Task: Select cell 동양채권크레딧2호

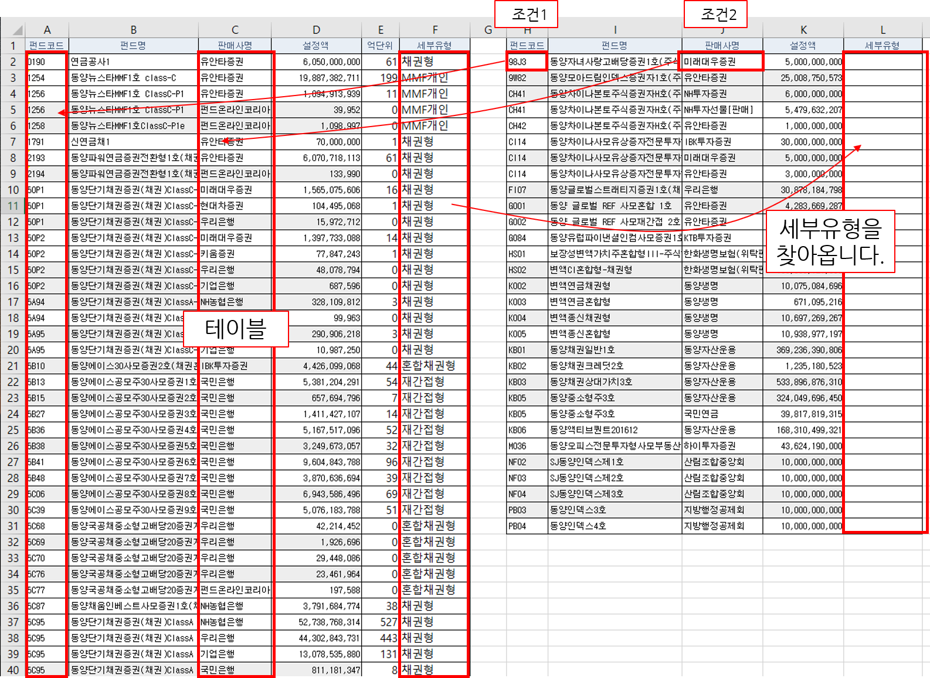Action: click(615, 366)
